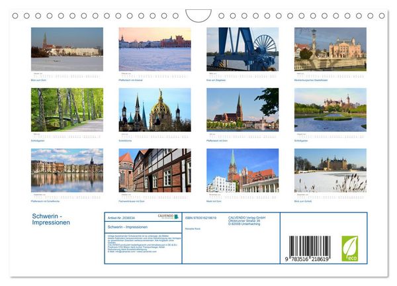This screenshot has width=397, height=286.
Task: Click the 'Mecklenburgisches Staatstheater' caption
Action: click(311, 80)
